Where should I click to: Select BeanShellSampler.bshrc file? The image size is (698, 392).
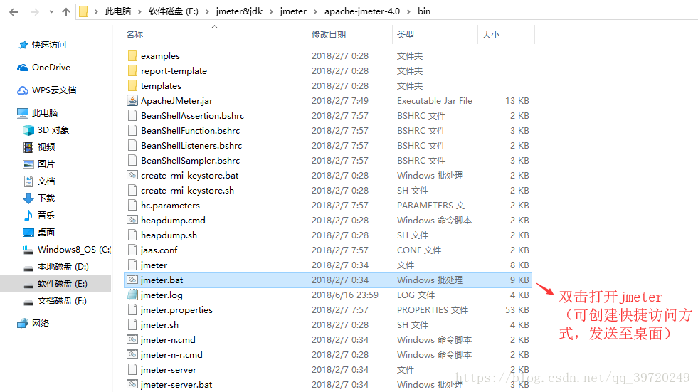point(190,160)
